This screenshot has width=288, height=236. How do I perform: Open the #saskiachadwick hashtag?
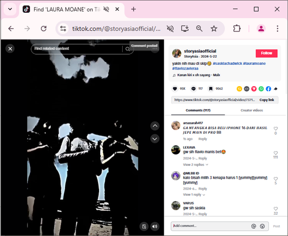(x=228, y=64)
